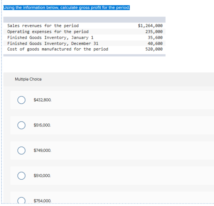Click the answer text $515,000
The height and width of the screenshot is (206, 214).
[42, 125]
